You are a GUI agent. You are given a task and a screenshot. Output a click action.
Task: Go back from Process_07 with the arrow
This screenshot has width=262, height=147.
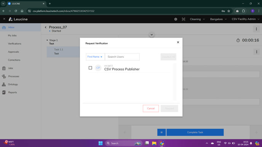click(46, 27)
